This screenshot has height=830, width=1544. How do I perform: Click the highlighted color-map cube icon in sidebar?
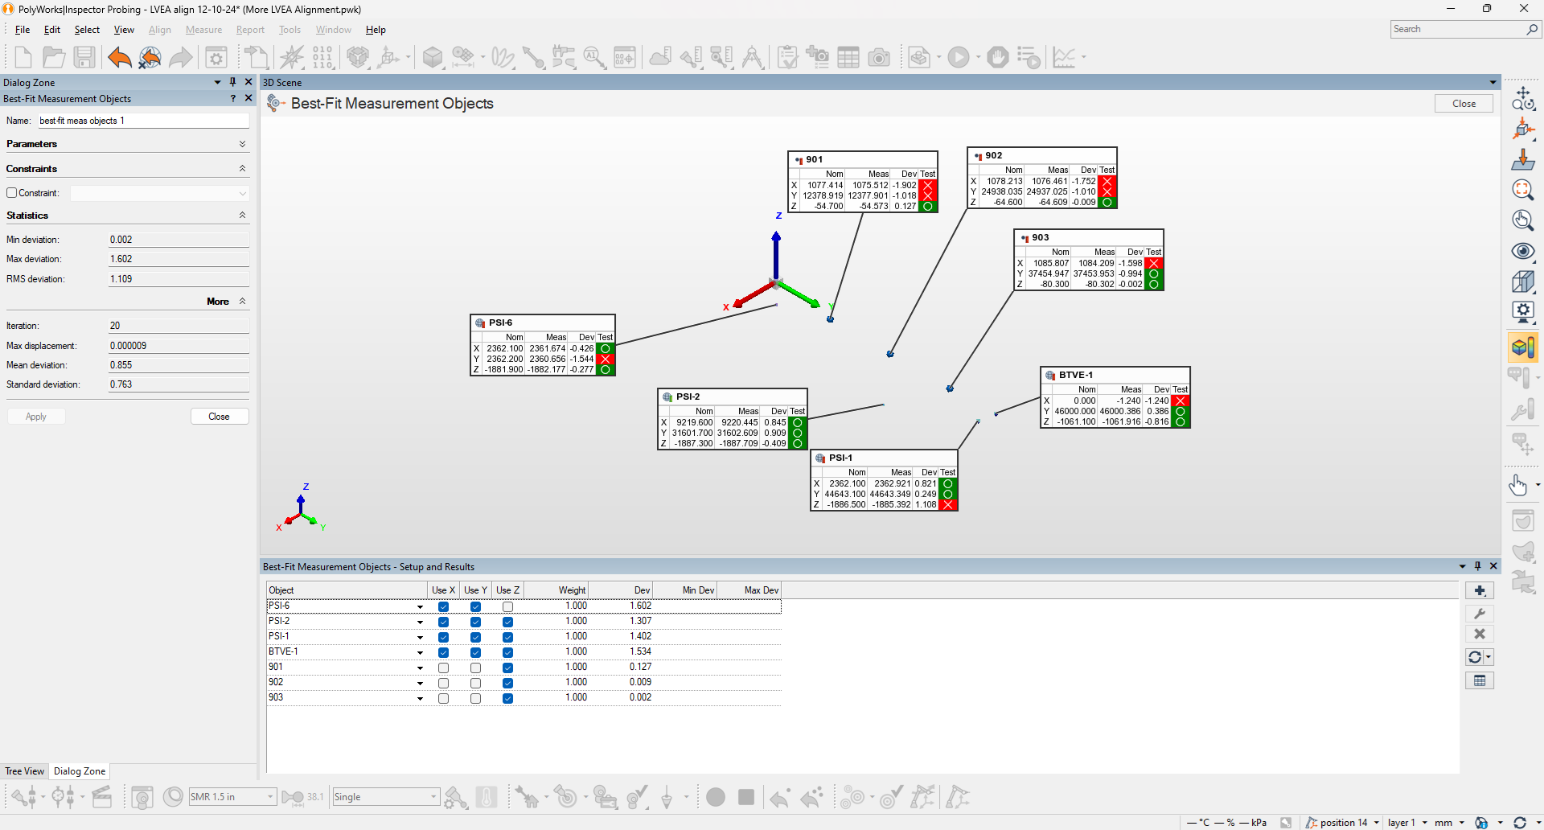click(1522, 347)
